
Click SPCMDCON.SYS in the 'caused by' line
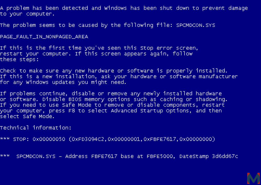tap(195, 25)
